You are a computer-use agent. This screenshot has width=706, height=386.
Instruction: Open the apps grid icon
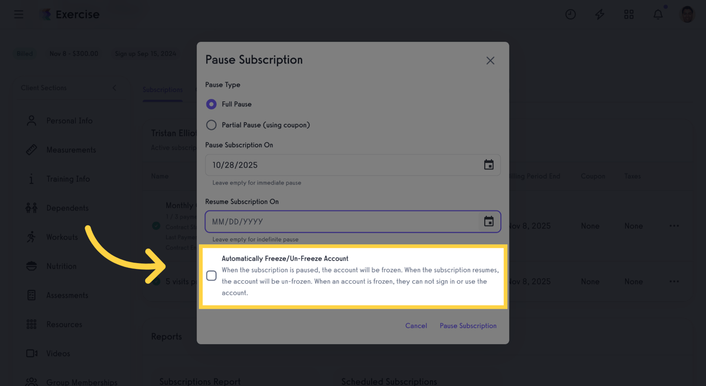[x=629, y=14]
